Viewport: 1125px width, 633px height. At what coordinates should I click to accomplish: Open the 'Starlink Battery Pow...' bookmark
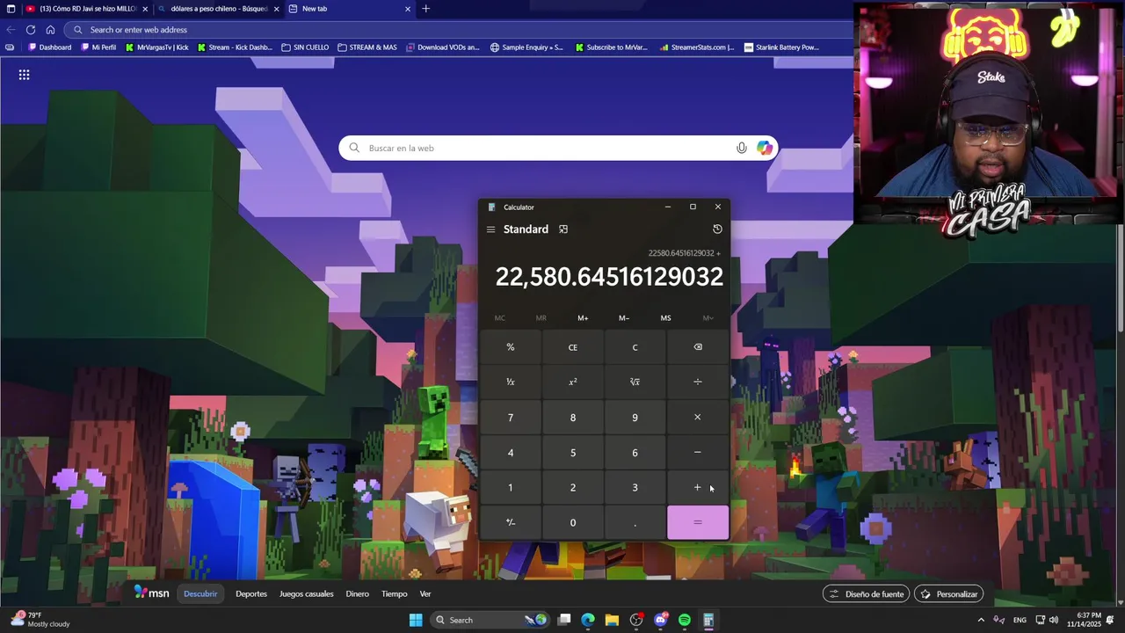pos(780,47)
